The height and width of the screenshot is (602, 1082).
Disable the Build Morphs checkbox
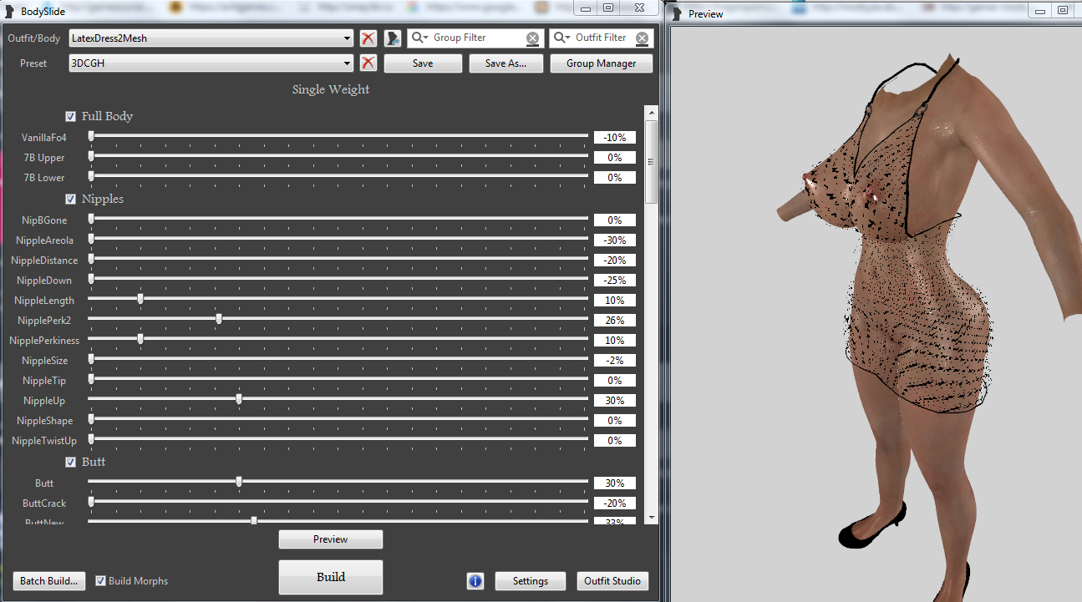click(101, 581)
